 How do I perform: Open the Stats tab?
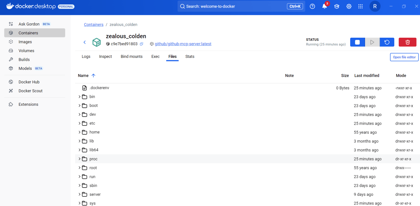pyautogui.click(x=190, y=56)
